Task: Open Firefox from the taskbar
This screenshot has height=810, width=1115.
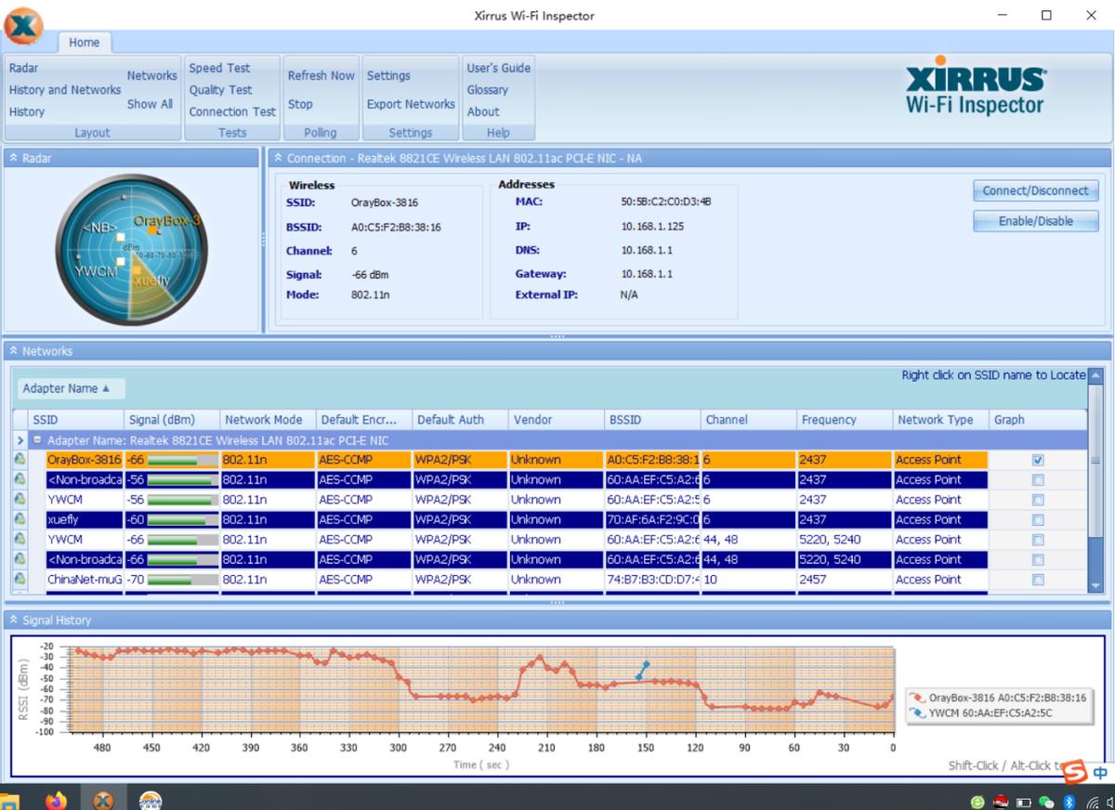Action: (56, 800)
